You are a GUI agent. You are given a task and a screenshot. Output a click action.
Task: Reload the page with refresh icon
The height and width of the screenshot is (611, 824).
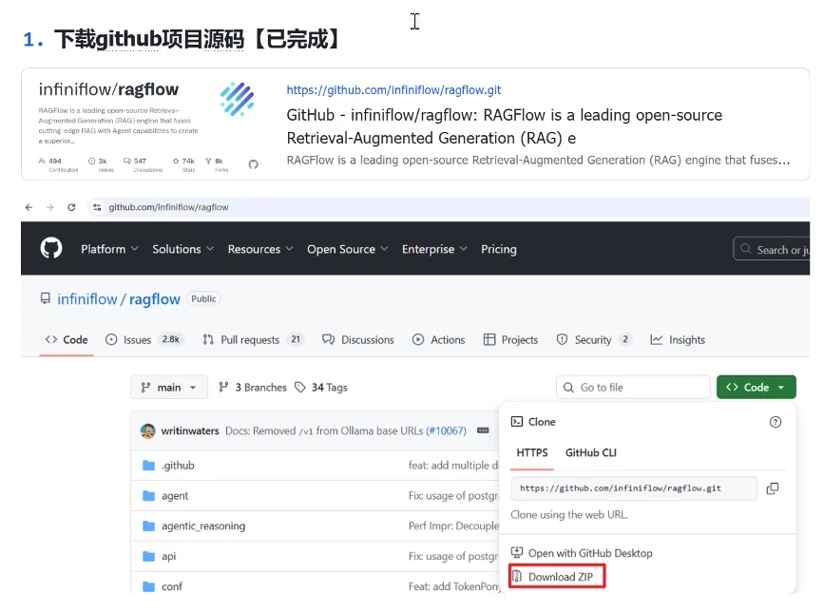(x=71, y=207)
